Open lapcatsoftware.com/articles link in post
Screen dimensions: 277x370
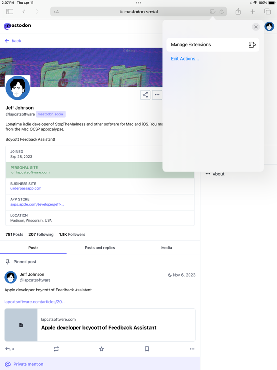35,302
